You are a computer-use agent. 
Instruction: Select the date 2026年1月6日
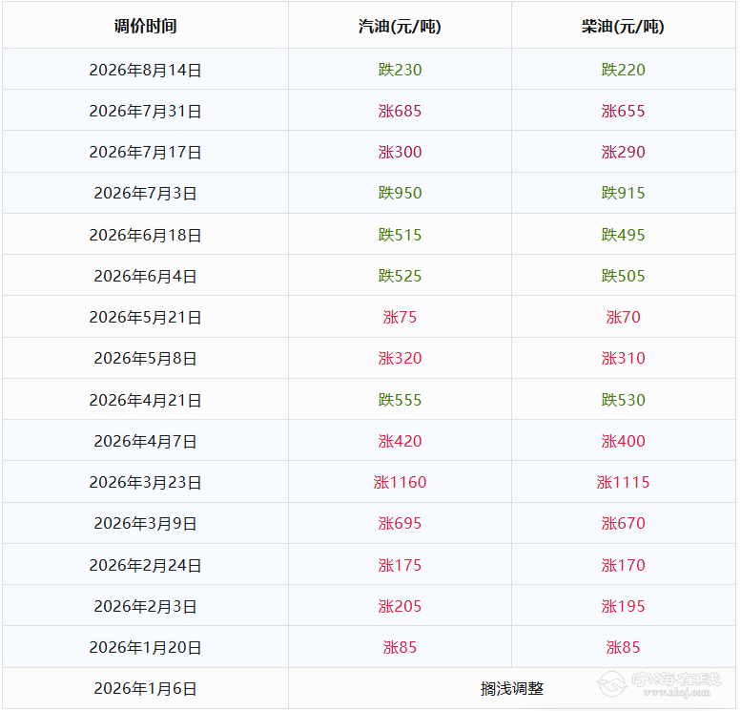click(x=145, y=689)
